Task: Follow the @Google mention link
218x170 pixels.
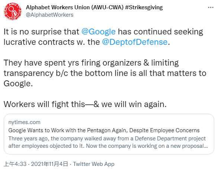Action: click(x=99, y=31)
